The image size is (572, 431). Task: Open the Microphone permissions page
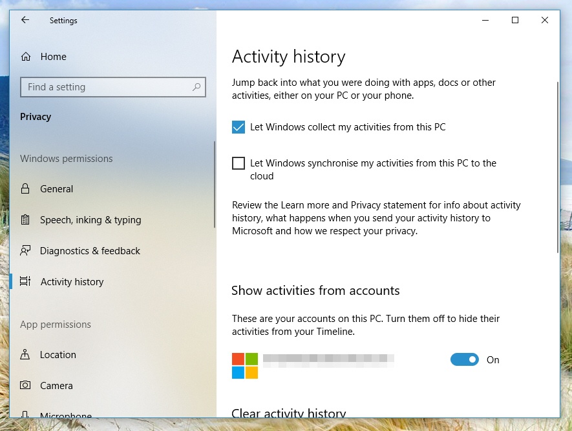pos(66,414)
